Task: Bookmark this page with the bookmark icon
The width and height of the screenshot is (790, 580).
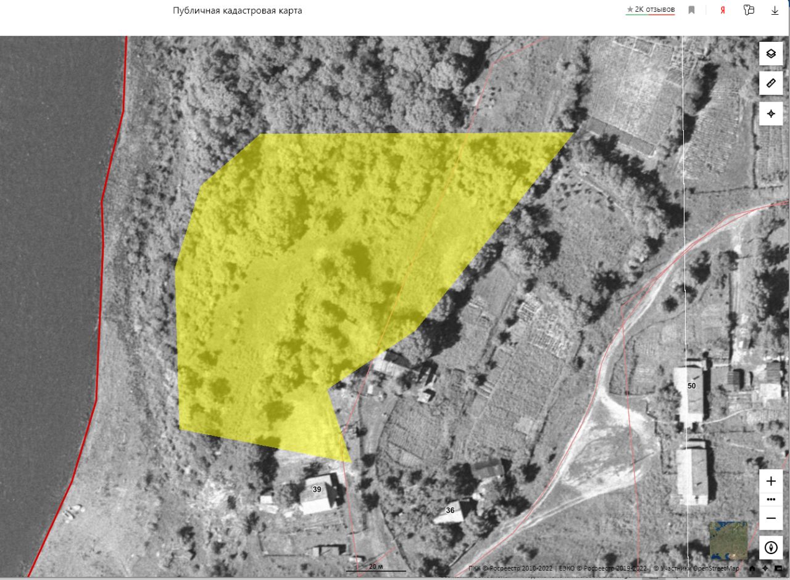Action: pos(692,10)
